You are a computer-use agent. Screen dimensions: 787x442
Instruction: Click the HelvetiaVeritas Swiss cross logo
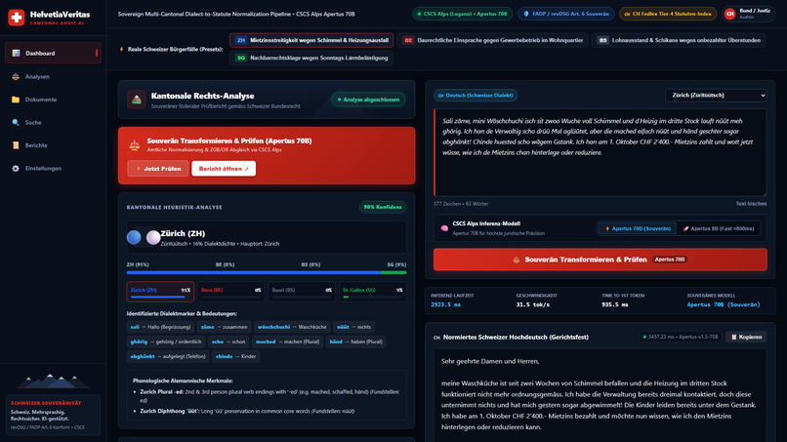click(x=16, y=18)
